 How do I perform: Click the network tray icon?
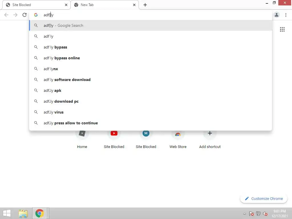tap(258, 214)
